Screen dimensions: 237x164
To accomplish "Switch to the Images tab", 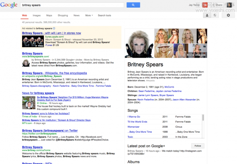I will 37,15.
